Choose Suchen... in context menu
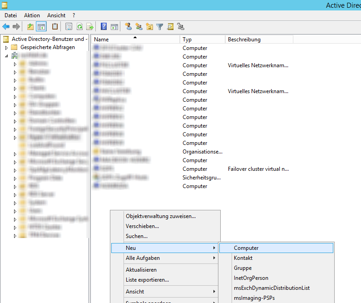This screenshot has width=361, height=303. (x=137, y=236)
